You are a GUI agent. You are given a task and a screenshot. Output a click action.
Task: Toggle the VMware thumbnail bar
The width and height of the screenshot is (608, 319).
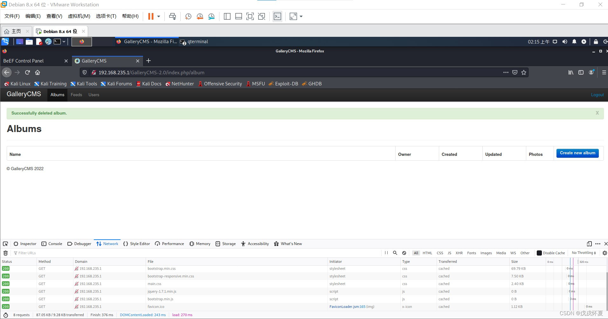pos(238,16)
